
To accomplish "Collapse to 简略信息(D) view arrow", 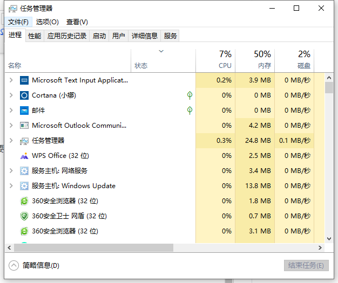I will pos(14,266).
